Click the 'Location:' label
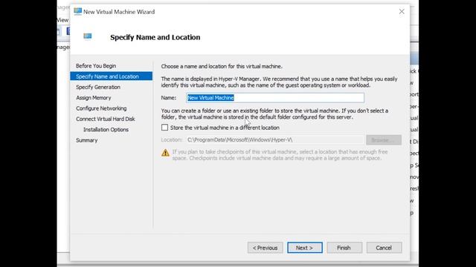The width and height of the screenshot is (476, 267). pyautogui.click(x=172, y=139)
